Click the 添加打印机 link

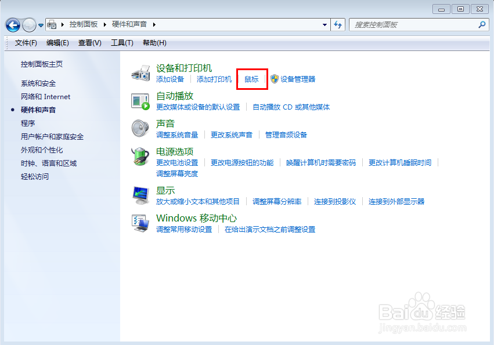pos(214,79)
